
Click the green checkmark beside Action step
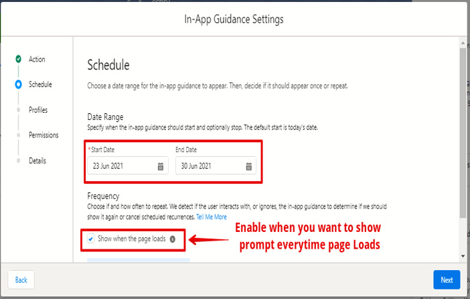[x=18, y=59]
